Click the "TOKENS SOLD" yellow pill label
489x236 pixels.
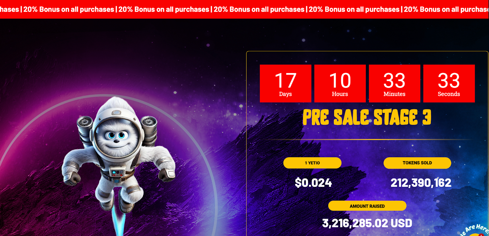point(417,163)
